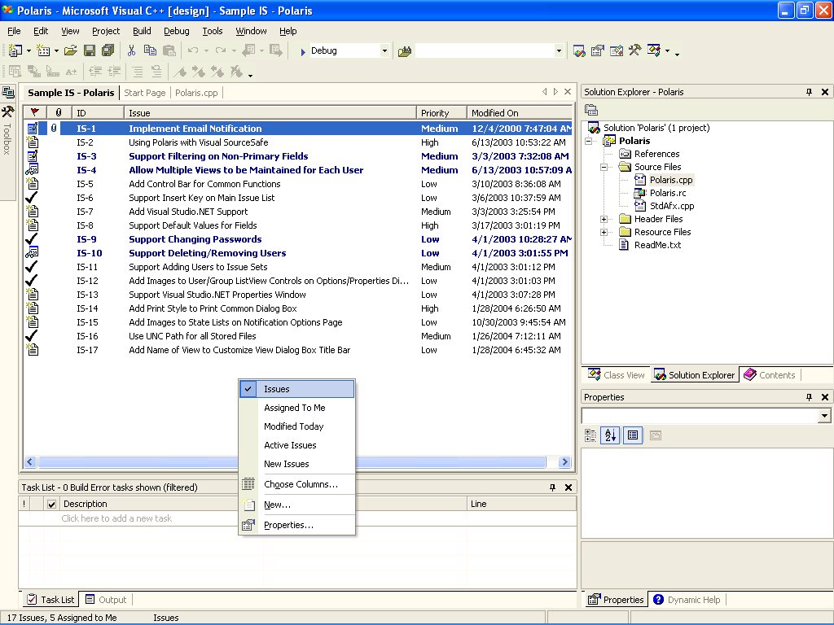
Task: Click the attachment paperclip column header
Action: (59, 112)
